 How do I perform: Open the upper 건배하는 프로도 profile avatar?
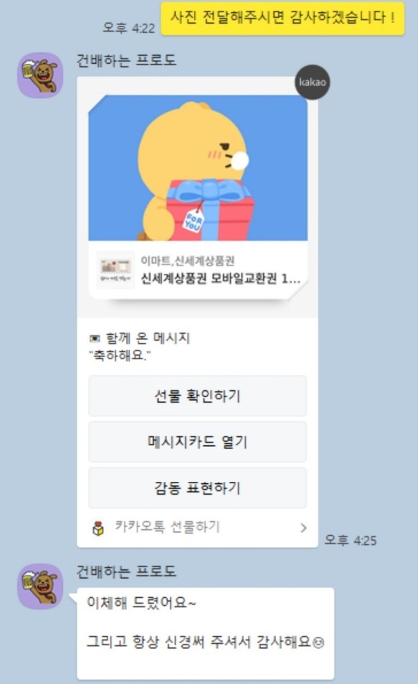tap(40, 75)
